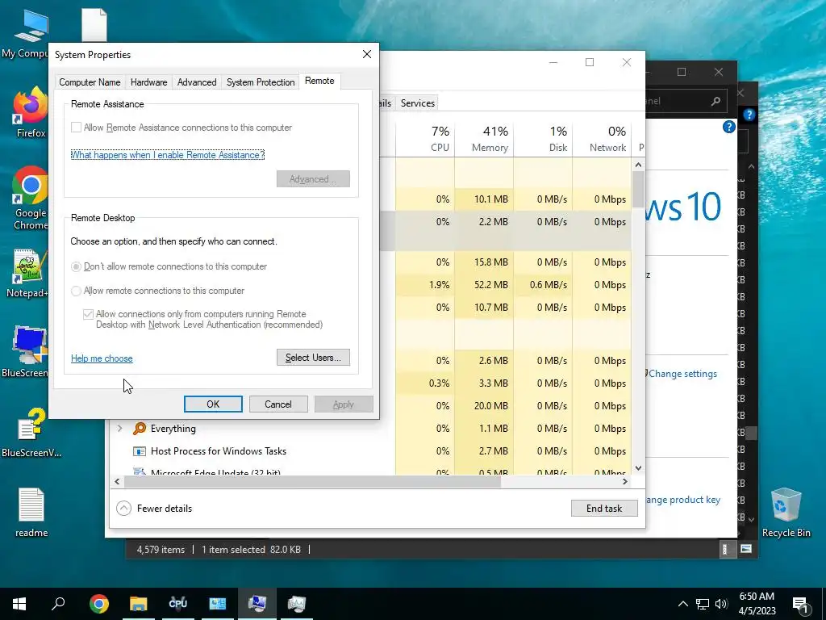Launch Google Chrome from the desktop
Image resolution: width=826 pixels, height=620 pixels.
31,198
